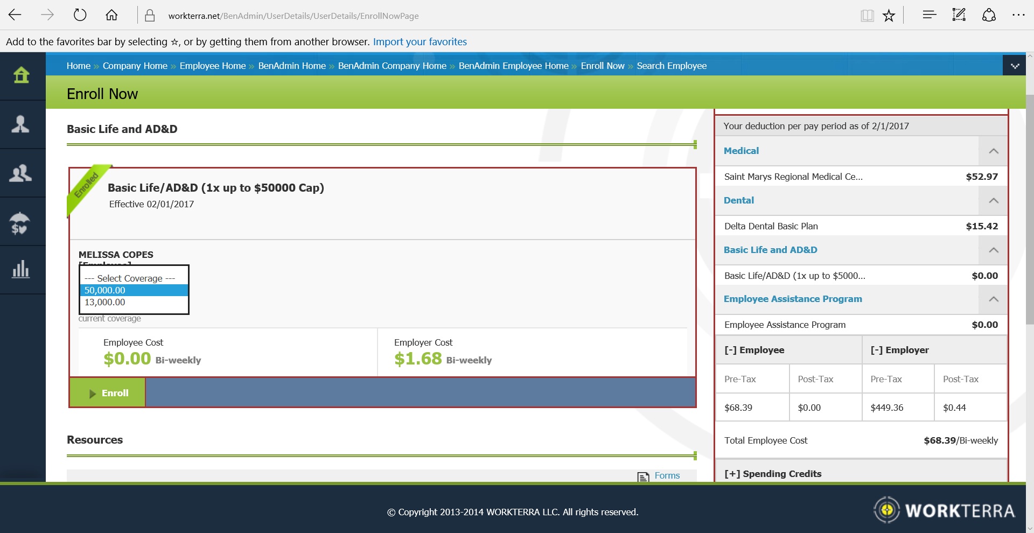Open the reports bar-chart icon in the sidebar

click(22, 269)
